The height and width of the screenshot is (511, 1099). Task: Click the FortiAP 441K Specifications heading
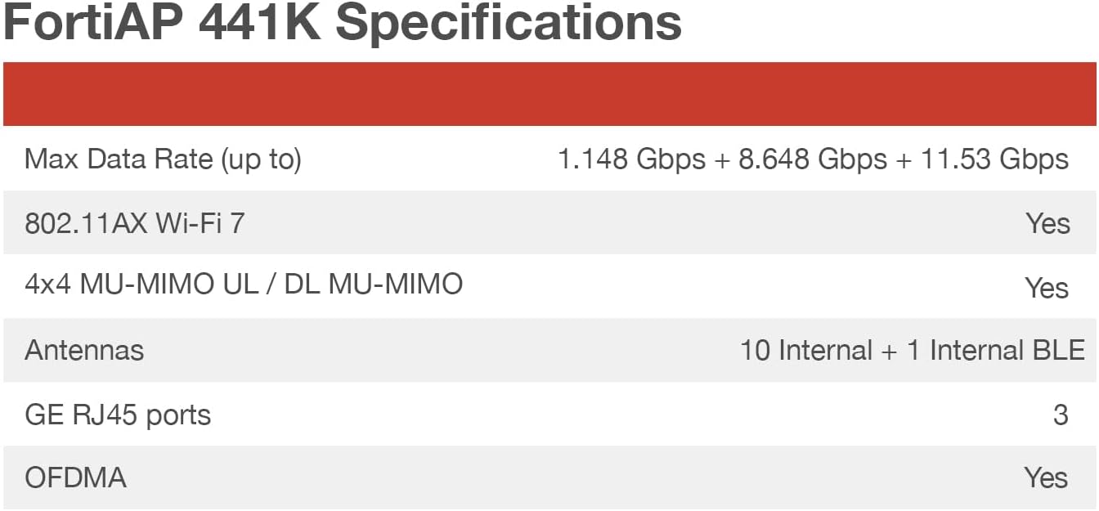pyautogui.click(x=343, y=23)
